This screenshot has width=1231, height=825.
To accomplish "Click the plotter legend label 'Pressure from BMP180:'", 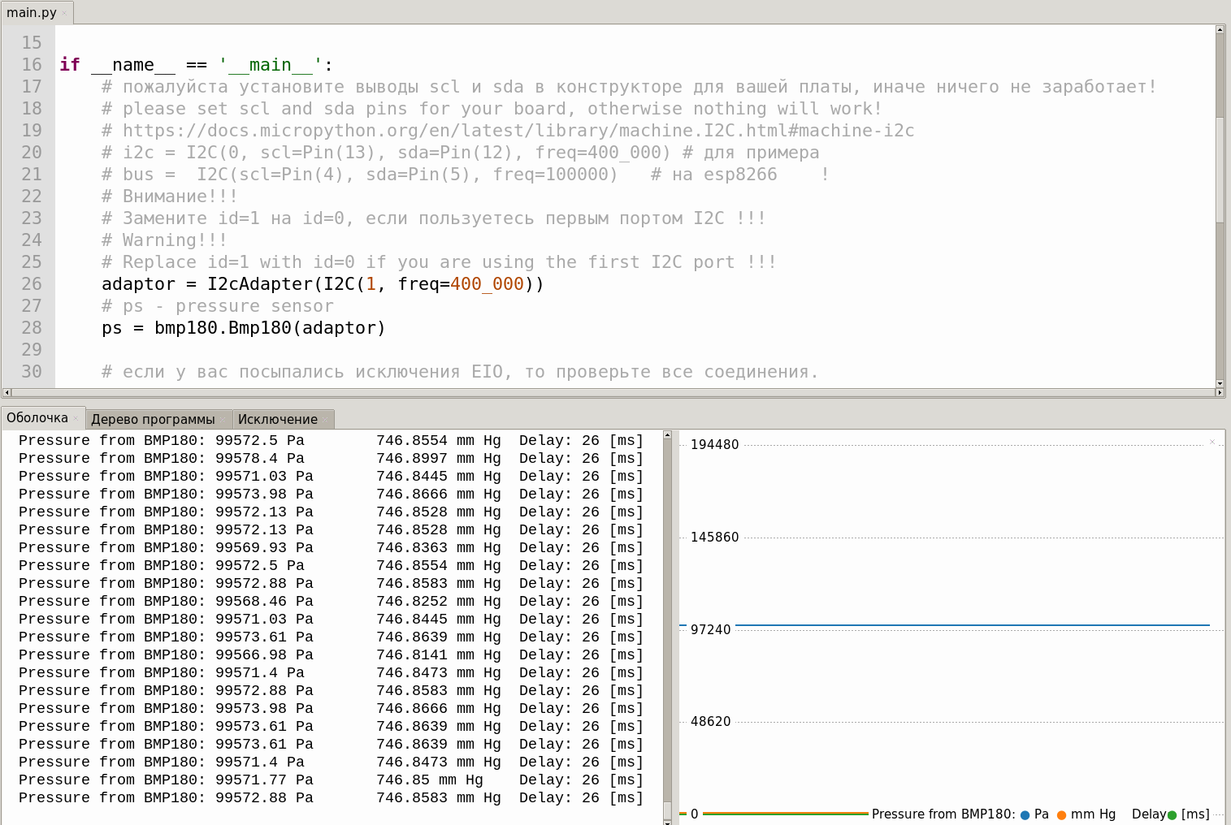I will pos(943,814).
